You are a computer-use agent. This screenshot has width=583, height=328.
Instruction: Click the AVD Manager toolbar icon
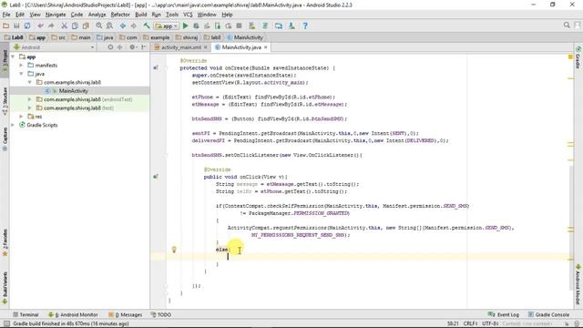coord(252,26)
